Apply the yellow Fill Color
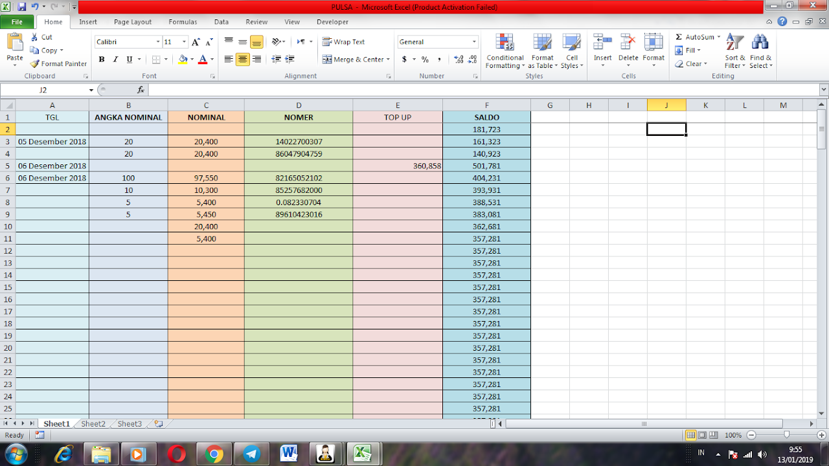The image size is (829, 466). click(183, 60)
